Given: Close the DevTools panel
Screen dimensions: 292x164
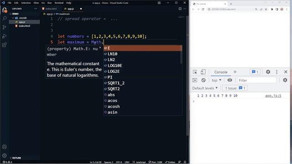Looking at the screenshot, I should pyautogui.click(x=286, y=72).
